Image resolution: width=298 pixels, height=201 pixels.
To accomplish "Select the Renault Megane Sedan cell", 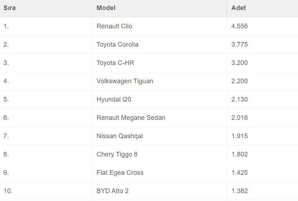I will pyautogui.click(x=131, y=118).
